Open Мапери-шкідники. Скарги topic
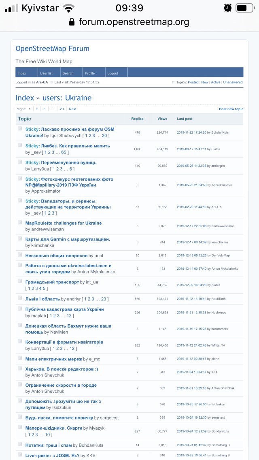This screenshot has width=259, height=460. coord(54,428)
